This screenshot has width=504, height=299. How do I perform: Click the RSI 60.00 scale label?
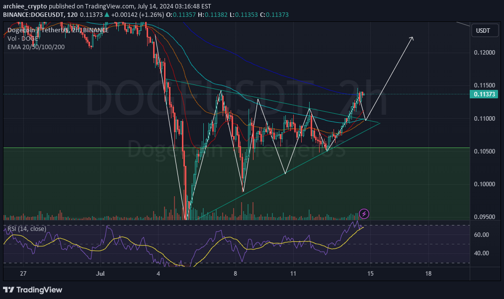point(482,235)
